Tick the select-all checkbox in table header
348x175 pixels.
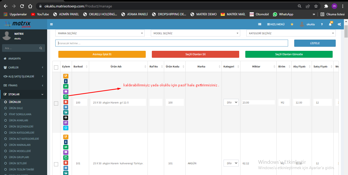click(x=56, y=67)
